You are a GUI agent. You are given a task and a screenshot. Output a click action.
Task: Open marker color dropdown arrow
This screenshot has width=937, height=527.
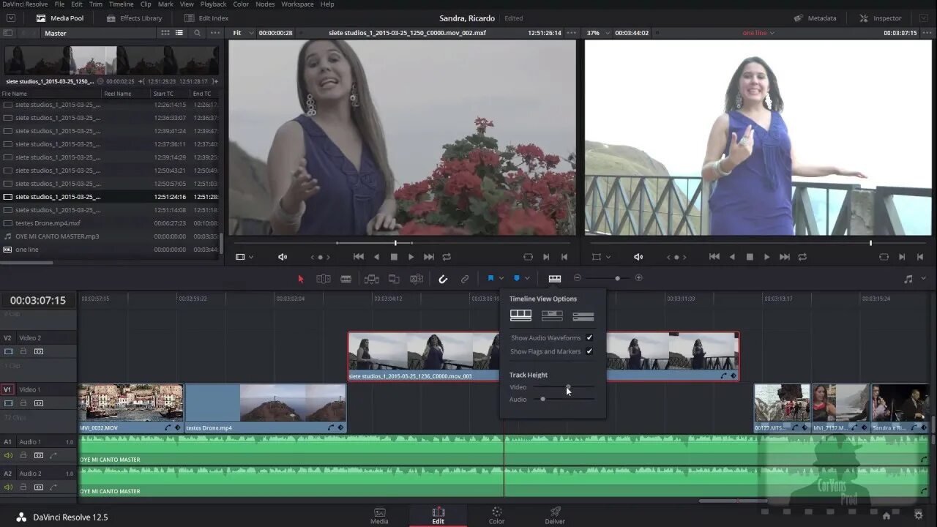[x=527, y=278]
